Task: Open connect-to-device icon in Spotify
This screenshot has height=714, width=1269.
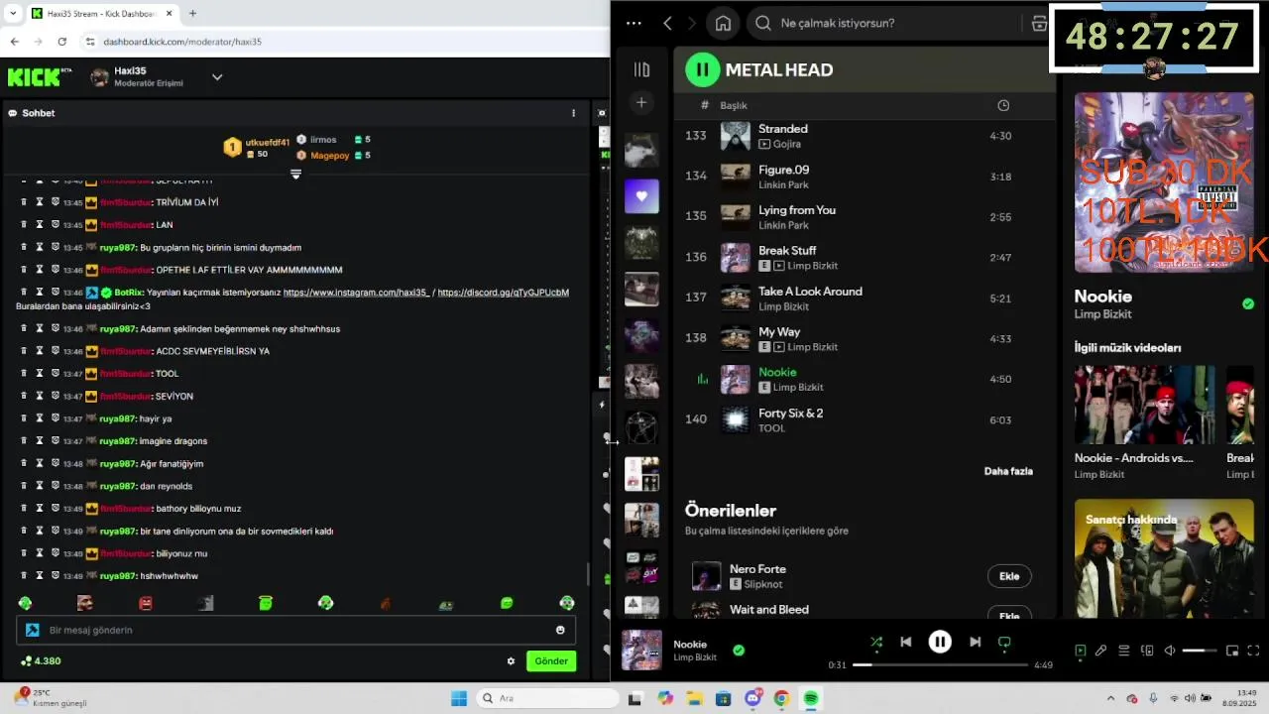Action: [x=1147, y=651]
